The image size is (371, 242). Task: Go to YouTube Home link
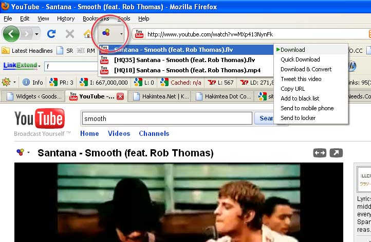pyautogui.click(x=89, y=133)
